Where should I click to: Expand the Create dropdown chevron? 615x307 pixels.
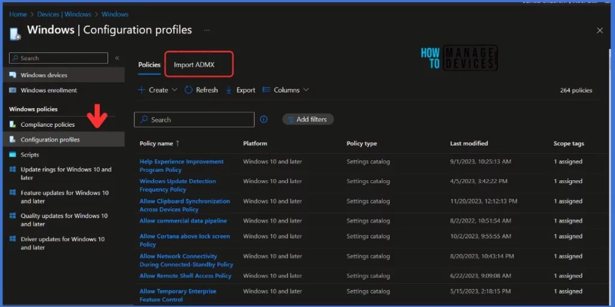175,90
